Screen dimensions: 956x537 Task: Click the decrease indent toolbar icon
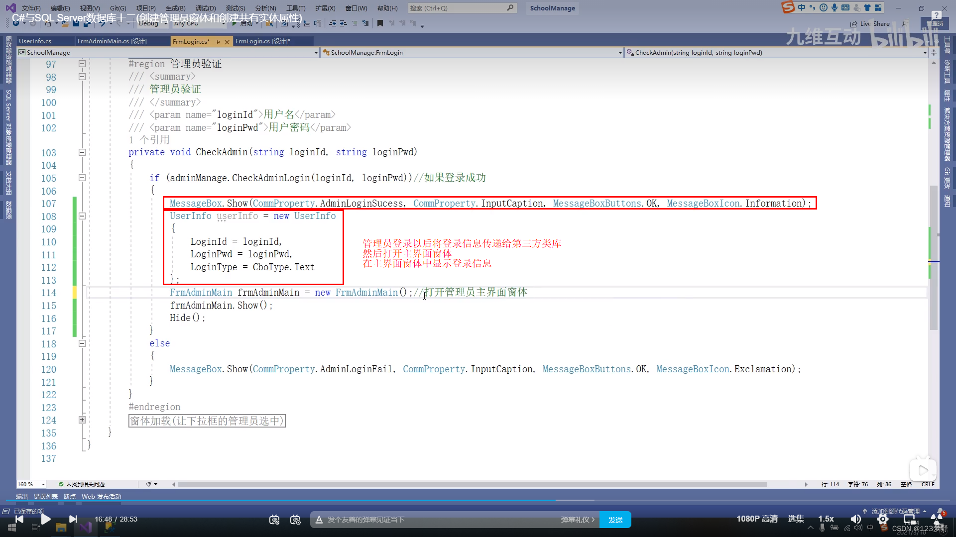point(333,23)
